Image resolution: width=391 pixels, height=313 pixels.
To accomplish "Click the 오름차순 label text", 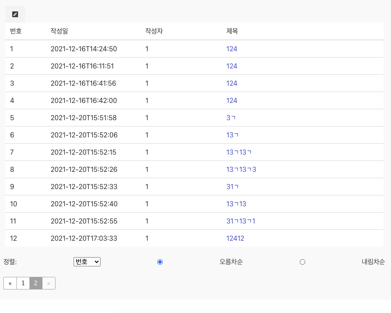I will coord(231,262).
